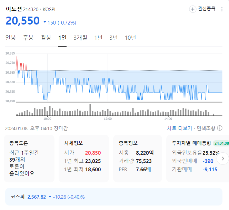
Task: Click the 1년 최고 value 23,025
Action: pos(93,161)
